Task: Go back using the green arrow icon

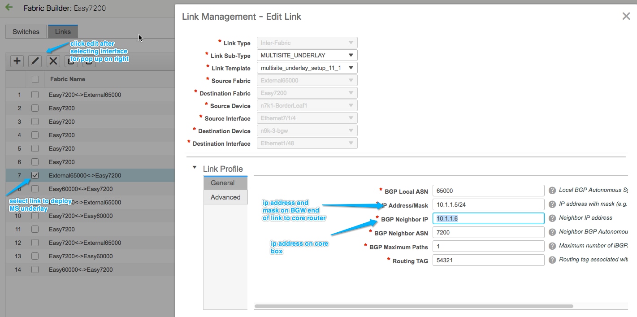Action: pos(9,8)
